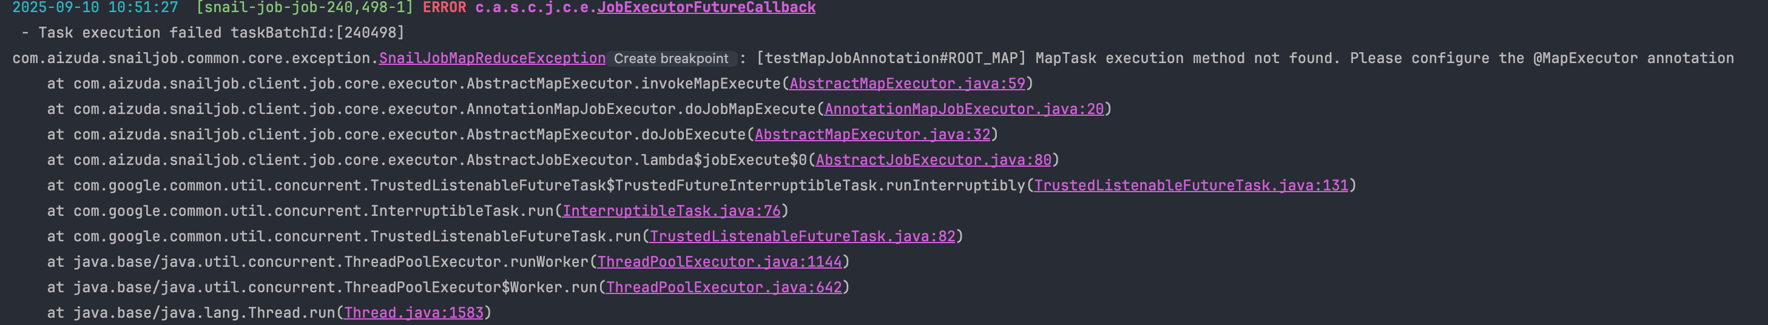Open the AbstractMapExecutor.java:59 stack frame link
The image size is (1768, 325).
pyautogui.click(x=906, y=84)
